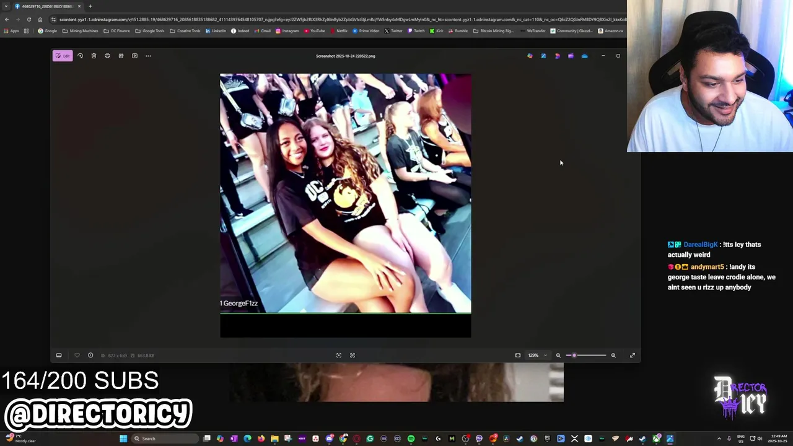This screenshot has height=446, width=793.
Task: Mark image as favorite with heart icon
Action: (x=77, y=356)
